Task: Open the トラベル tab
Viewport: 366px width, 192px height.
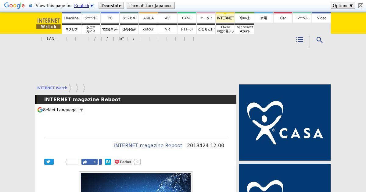Action: (x=302, y=18)
